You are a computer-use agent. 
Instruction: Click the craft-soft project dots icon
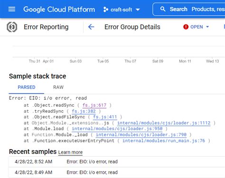(x=105, y=9)
